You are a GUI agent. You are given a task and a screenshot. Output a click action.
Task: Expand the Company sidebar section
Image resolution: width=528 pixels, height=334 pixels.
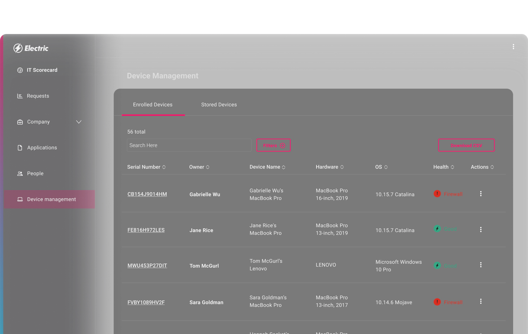pyautogui.click(x=79, y=122)
